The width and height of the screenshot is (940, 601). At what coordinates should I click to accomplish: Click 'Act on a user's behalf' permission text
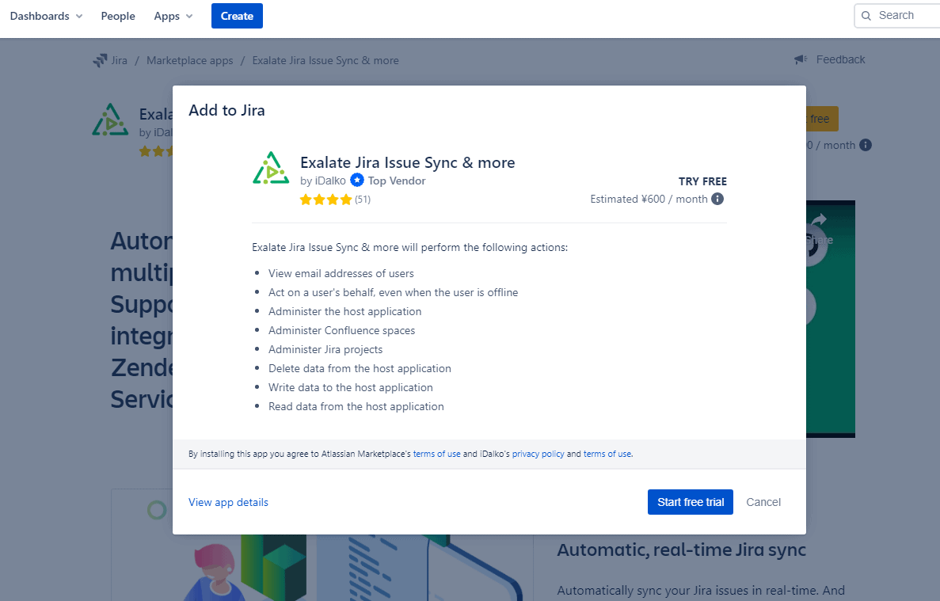(x=394, y=292)
